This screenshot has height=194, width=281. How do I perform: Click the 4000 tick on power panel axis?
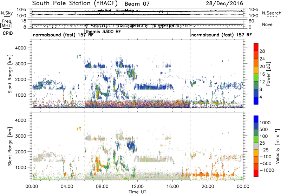[21, 48]
